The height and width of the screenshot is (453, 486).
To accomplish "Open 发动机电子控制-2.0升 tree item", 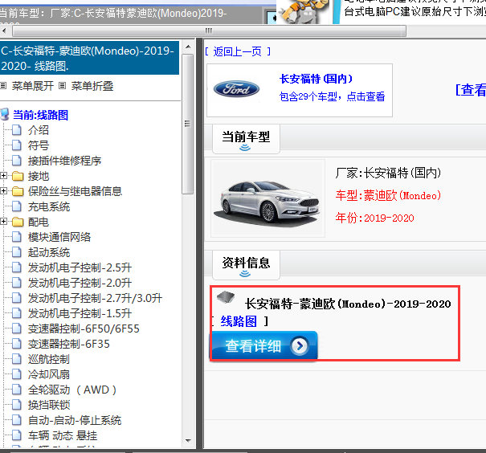I will click(80, 283).
